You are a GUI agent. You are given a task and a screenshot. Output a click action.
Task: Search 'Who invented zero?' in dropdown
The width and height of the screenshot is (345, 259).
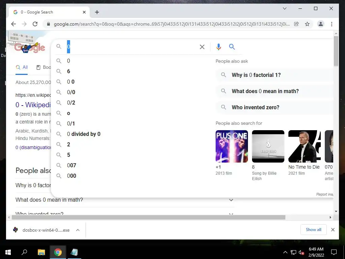[274, 108]
